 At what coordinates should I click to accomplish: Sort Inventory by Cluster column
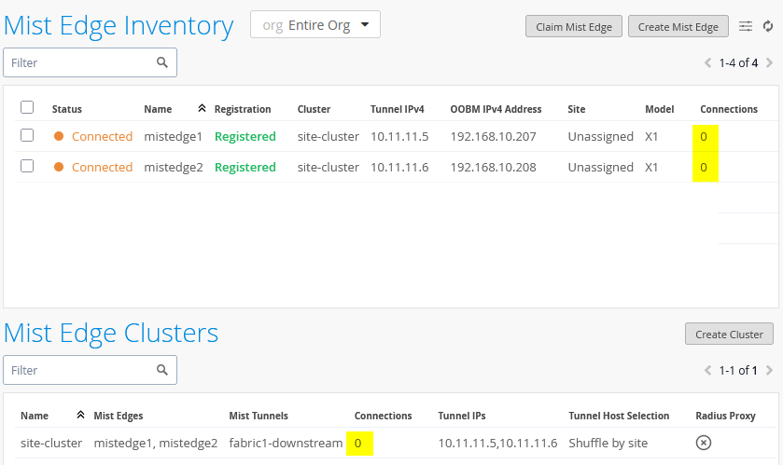(315, 109)
